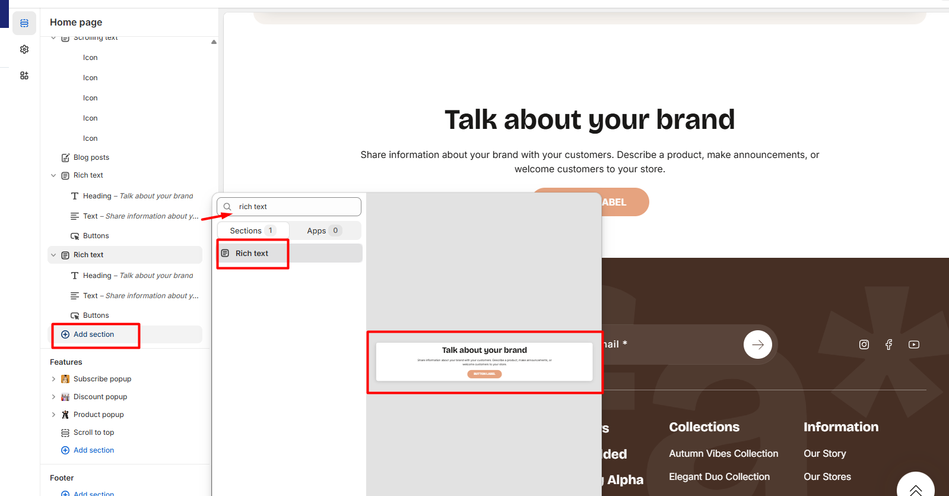Image resolution: width=949 pixels, height=496 pixels.
Task: Click the Subscribe popup app icon
Action: [x=65, y=379]
